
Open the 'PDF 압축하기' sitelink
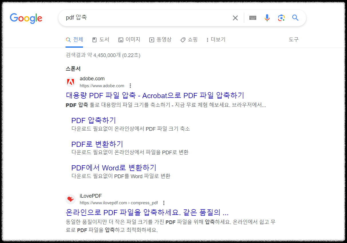point(94,120)
